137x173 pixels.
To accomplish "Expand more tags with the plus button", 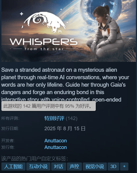I will tap(124, 166).
